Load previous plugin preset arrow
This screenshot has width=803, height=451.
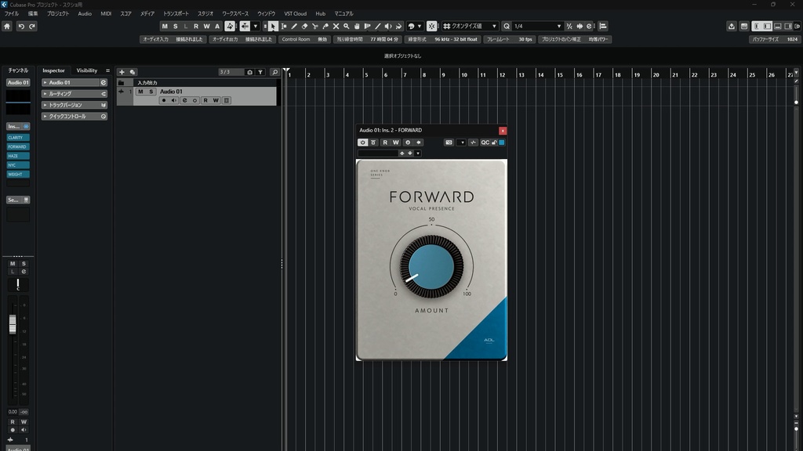pos(402,153)
